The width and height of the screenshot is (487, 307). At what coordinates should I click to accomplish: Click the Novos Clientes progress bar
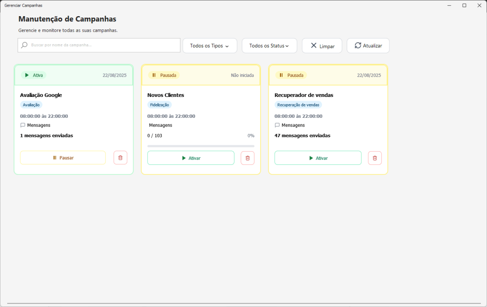pyautogui.click(x=201, y=146)
